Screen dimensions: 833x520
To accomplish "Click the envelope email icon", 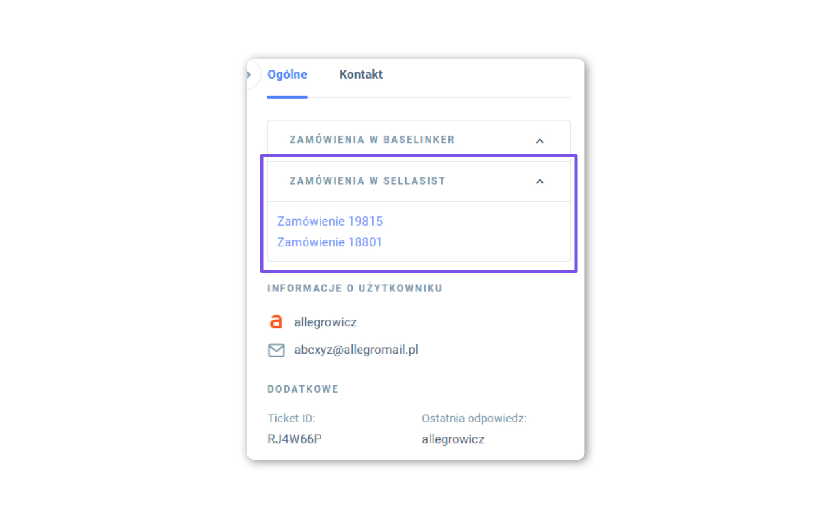I will 277,350.
